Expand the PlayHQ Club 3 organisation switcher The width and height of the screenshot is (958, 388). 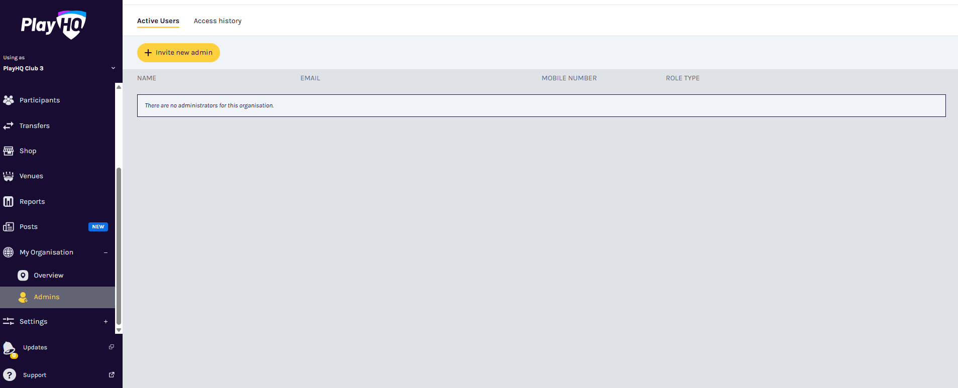113,68
